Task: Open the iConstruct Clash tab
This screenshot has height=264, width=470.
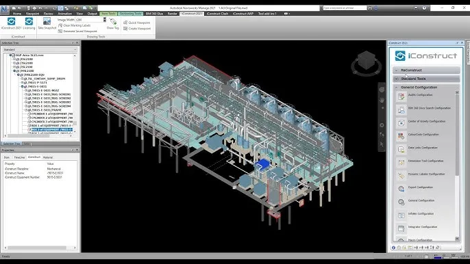Action: 217,14
